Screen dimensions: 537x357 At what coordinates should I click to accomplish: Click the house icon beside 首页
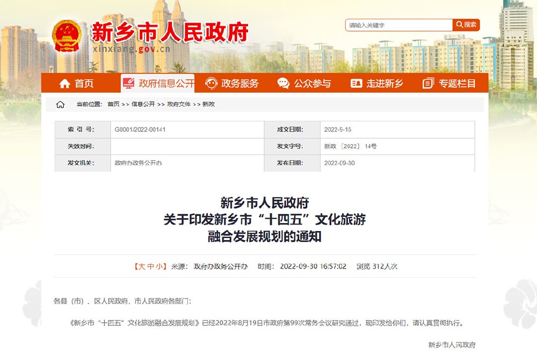click(65, 83)
